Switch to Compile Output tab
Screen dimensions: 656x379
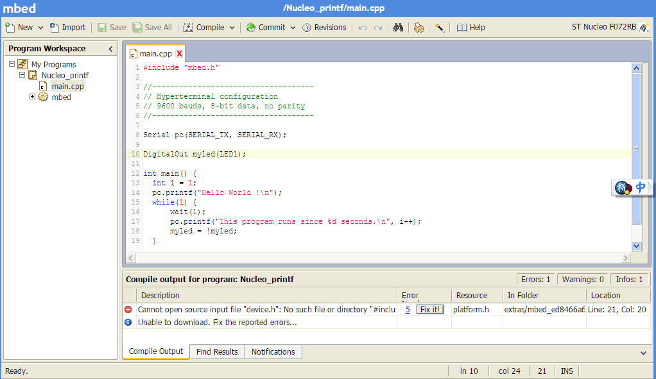pyautogui.click(x=155, y=351)
